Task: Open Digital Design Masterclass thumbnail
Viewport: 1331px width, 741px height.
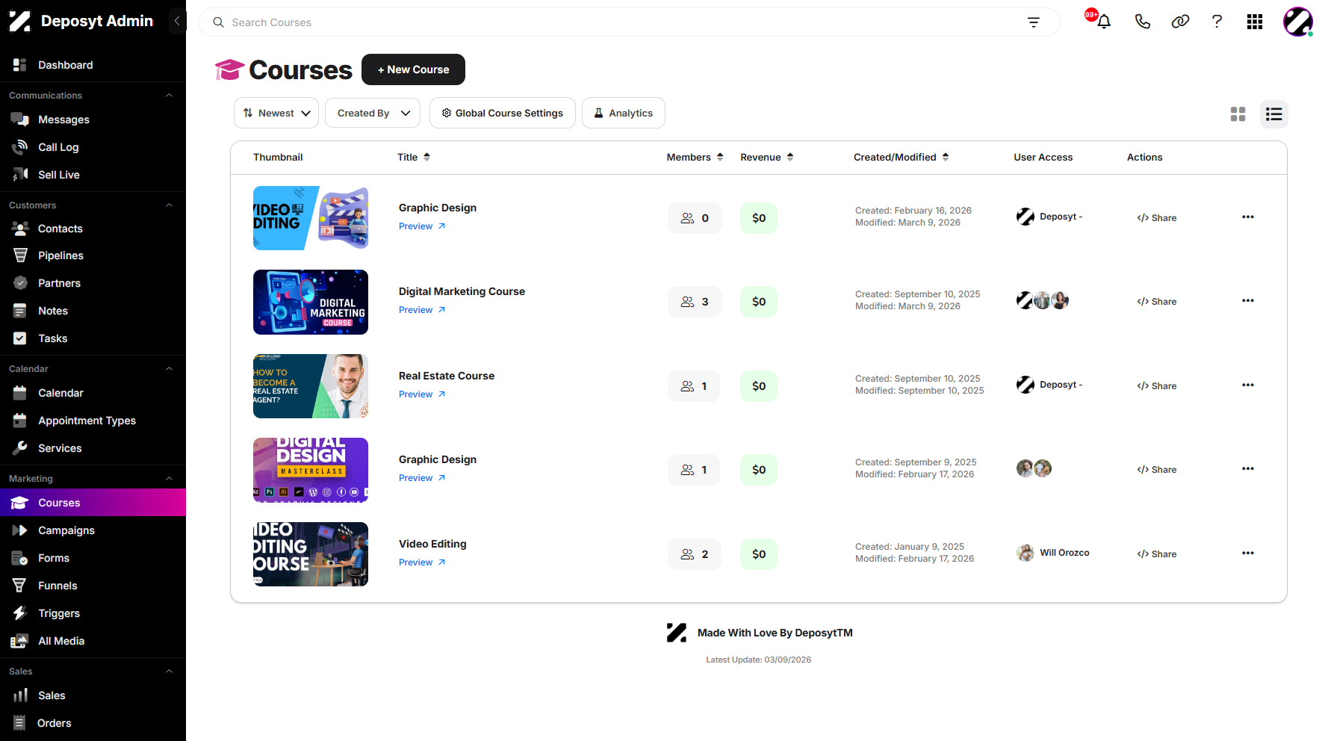Action: tap(311, 470)
